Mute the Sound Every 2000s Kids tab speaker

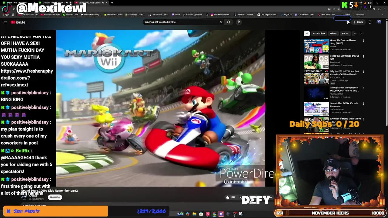coord(103,3)
